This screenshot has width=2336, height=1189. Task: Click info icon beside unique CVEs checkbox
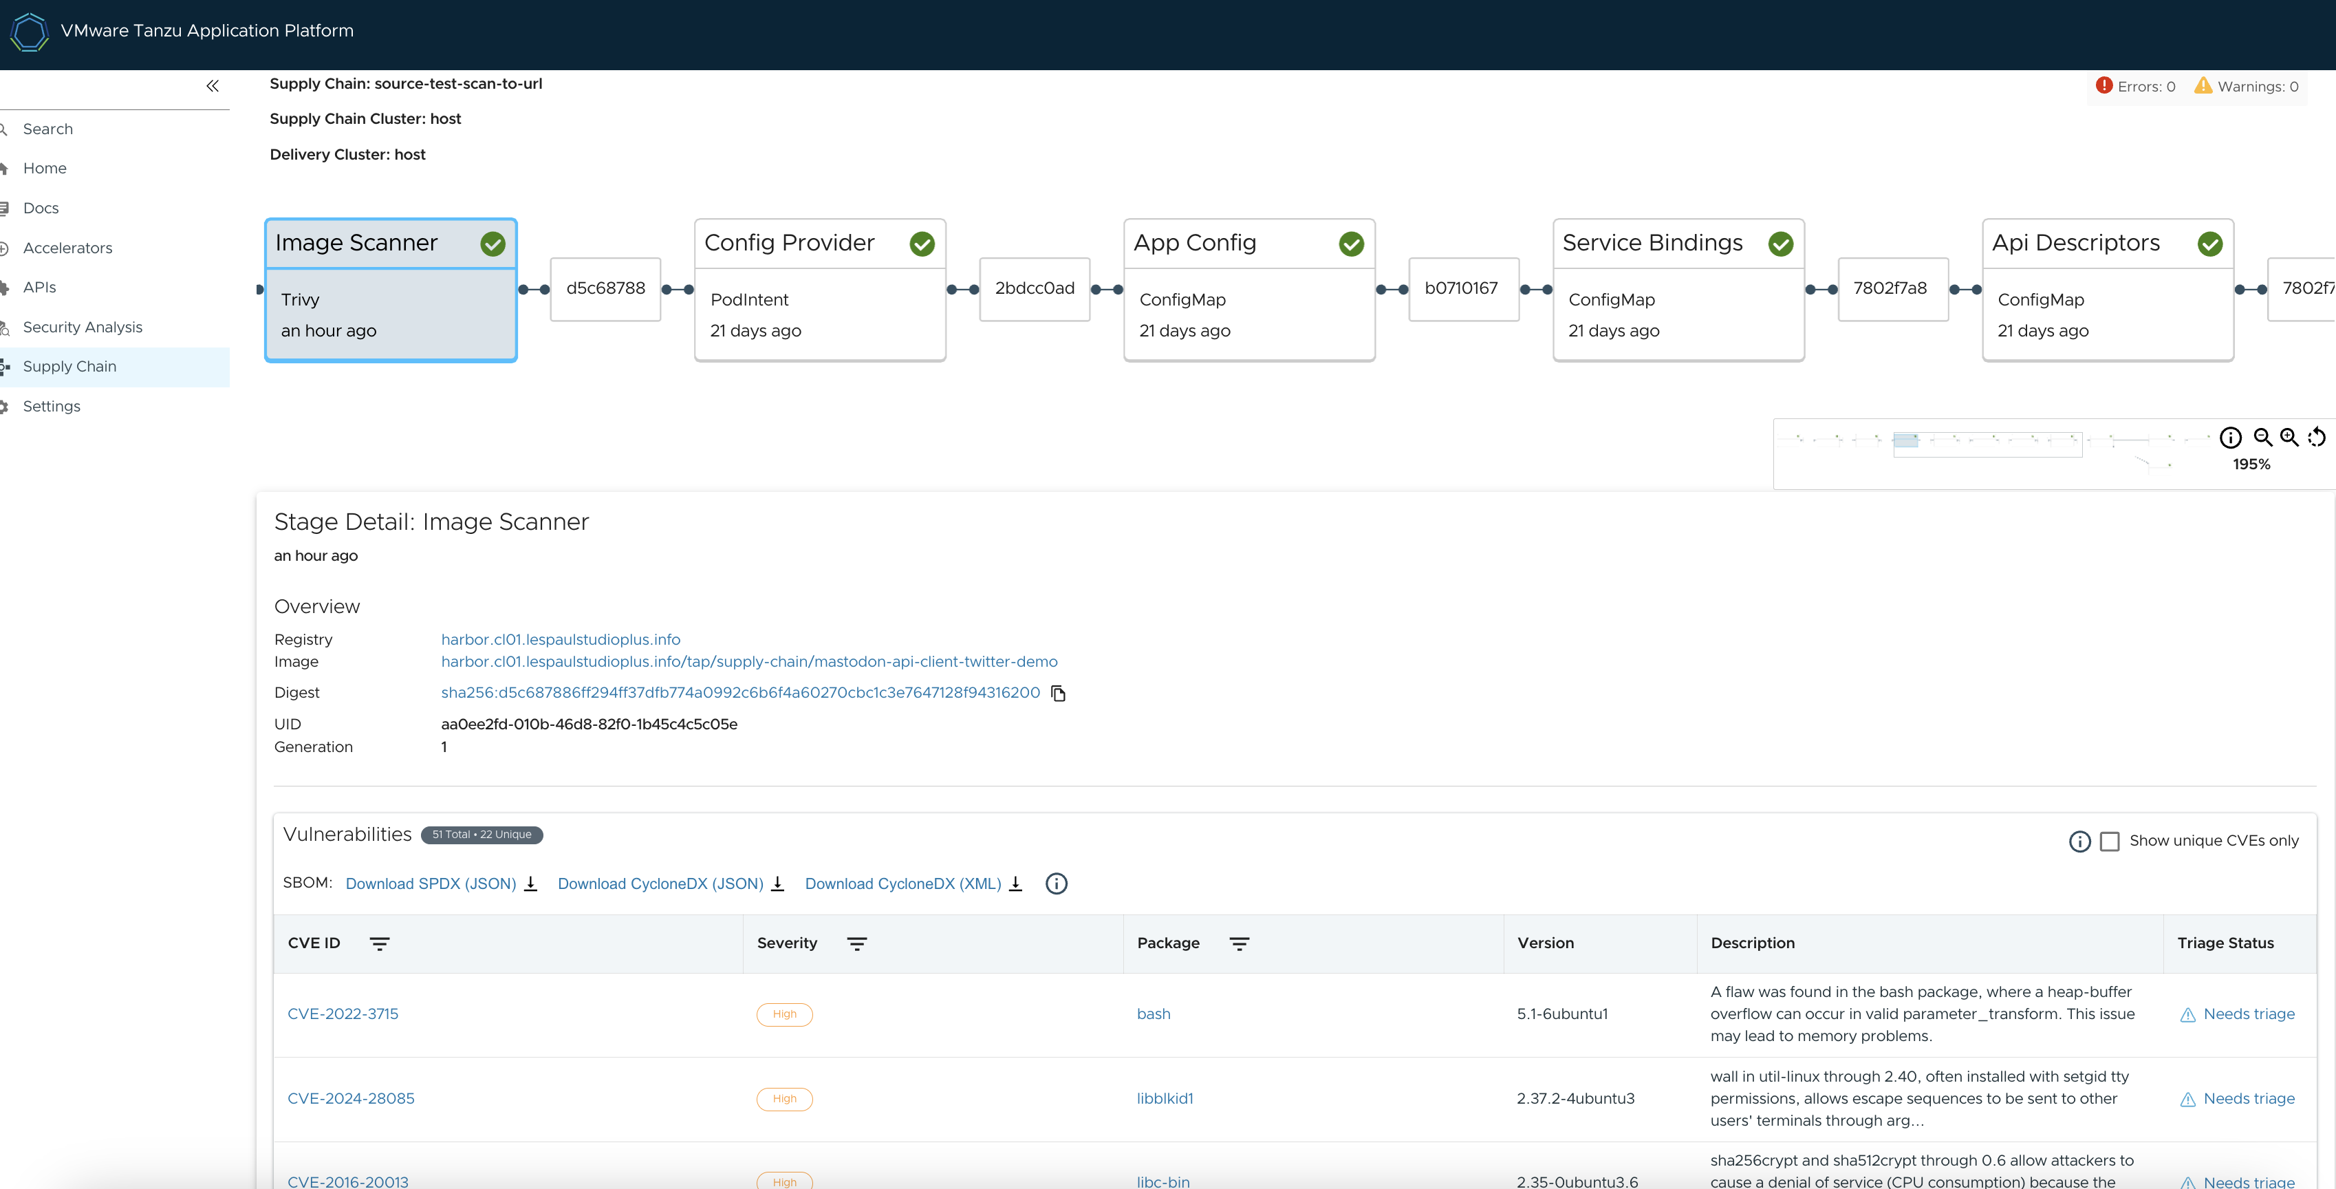click(2079, 842)
